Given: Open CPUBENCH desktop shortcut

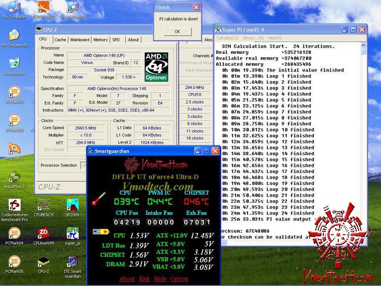Looking at the screenshot, I should (x=43, y=208).
